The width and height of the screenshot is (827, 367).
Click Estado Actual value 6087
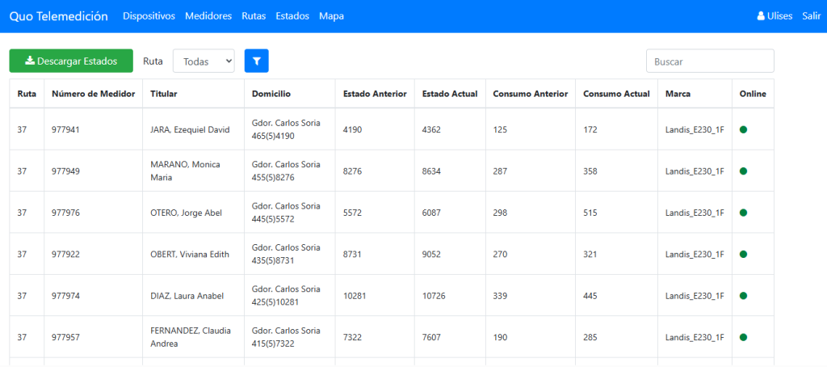point(431,213)
